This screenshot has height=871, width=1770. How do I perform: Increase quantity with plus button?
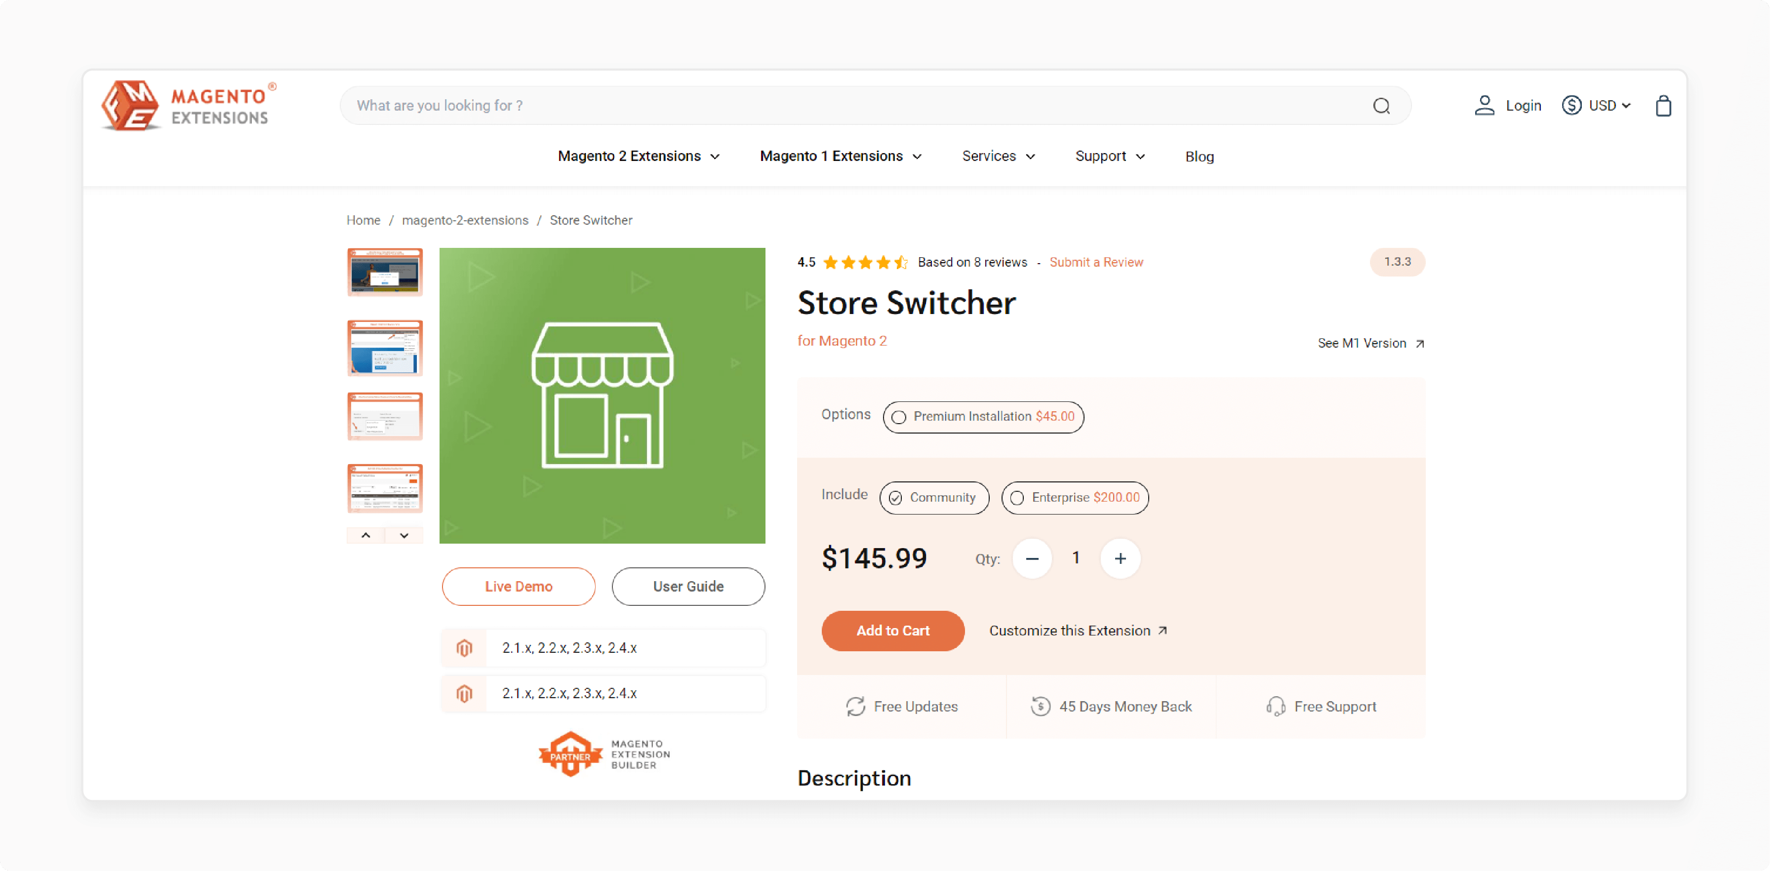click(1120, 558)
